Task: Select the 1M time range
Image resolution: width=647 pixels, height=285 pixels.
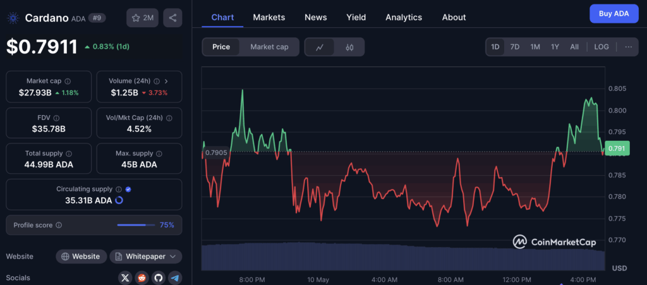Action: (535, 47)
